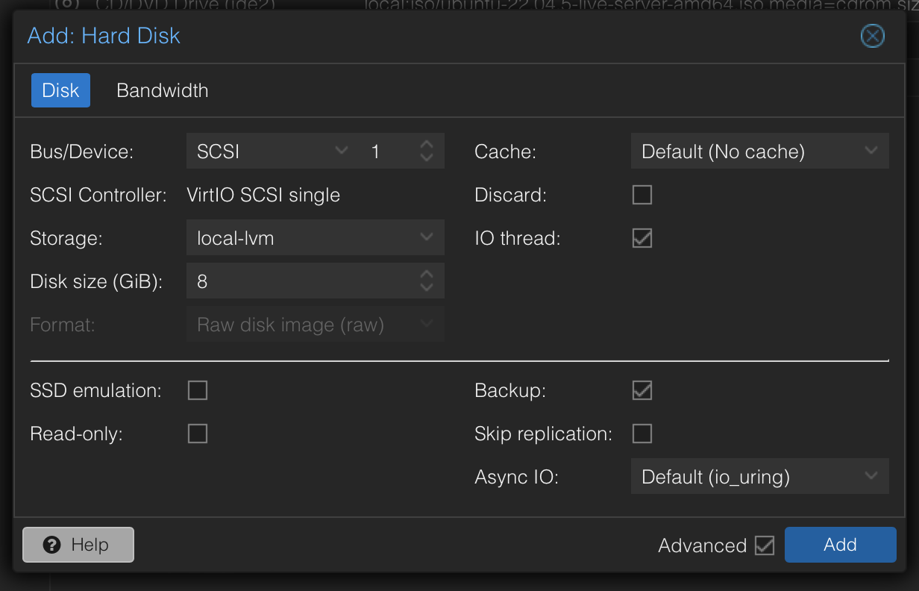Open the Cache mode dropdown
The image size is (919, 591).
click(x=871, y=151)
